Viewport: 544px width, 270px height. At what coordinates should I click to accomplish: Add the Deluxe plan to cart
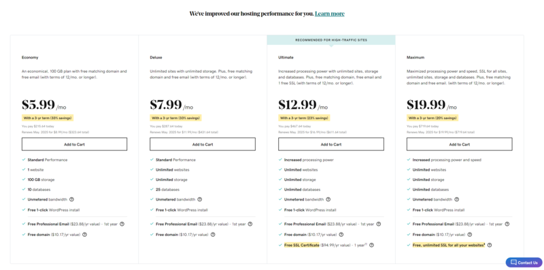coord(203,144)
